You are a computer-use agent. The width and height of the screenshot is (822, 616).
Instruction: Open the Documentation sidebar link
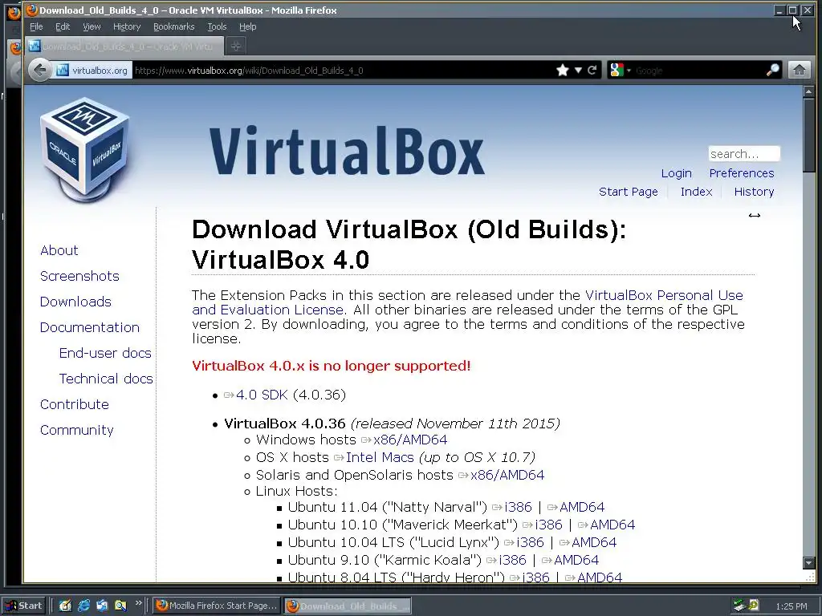90,327
